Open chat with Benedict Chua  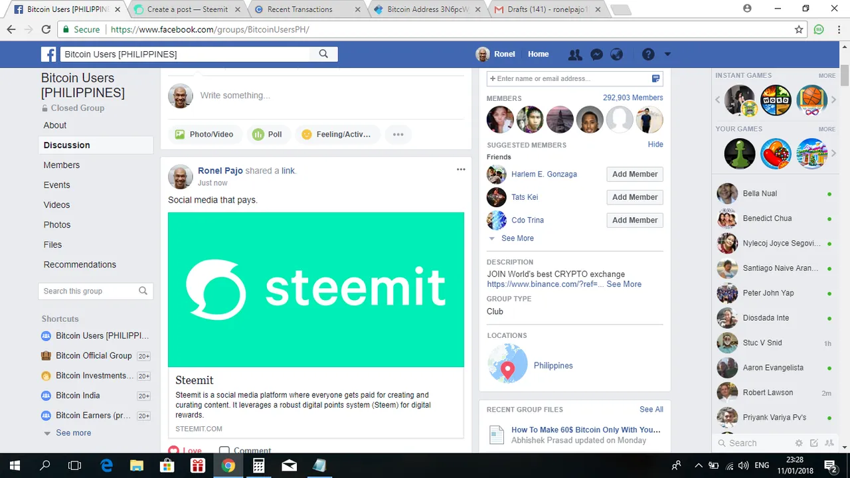click(774, 218)
